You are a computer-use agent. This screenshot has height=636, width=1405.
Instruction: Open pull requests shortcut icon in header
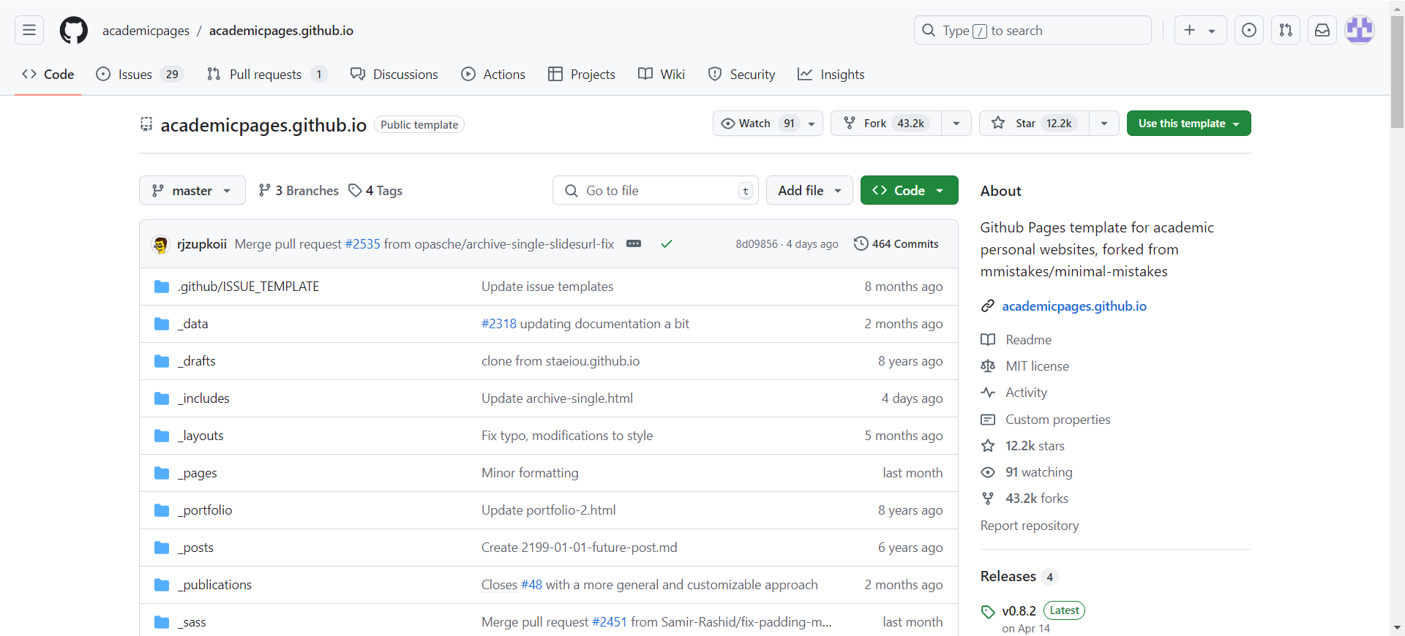[x=1286, y=30]
